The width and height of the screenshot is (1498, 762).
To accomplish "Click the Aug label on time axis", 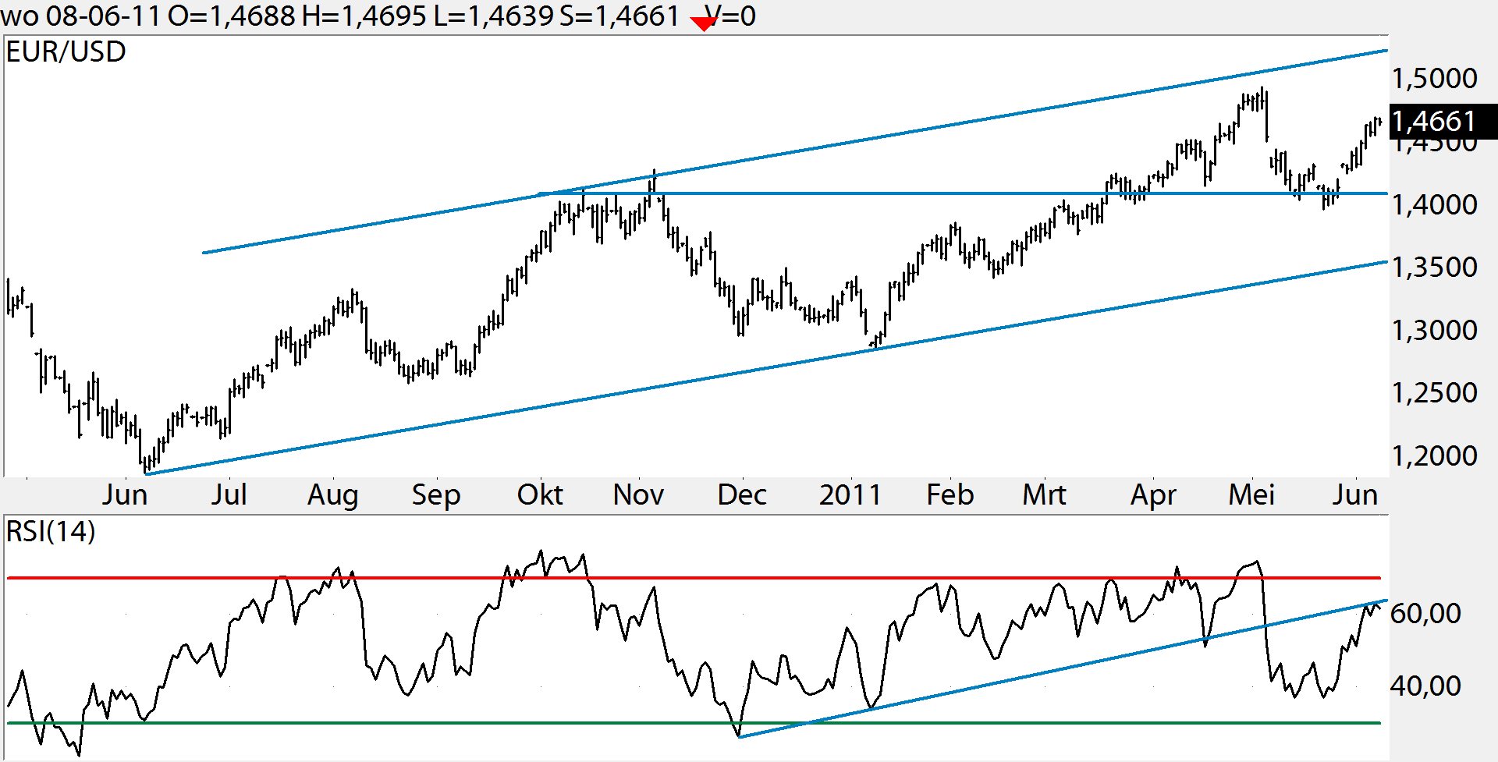I will [x=333, y=496].
